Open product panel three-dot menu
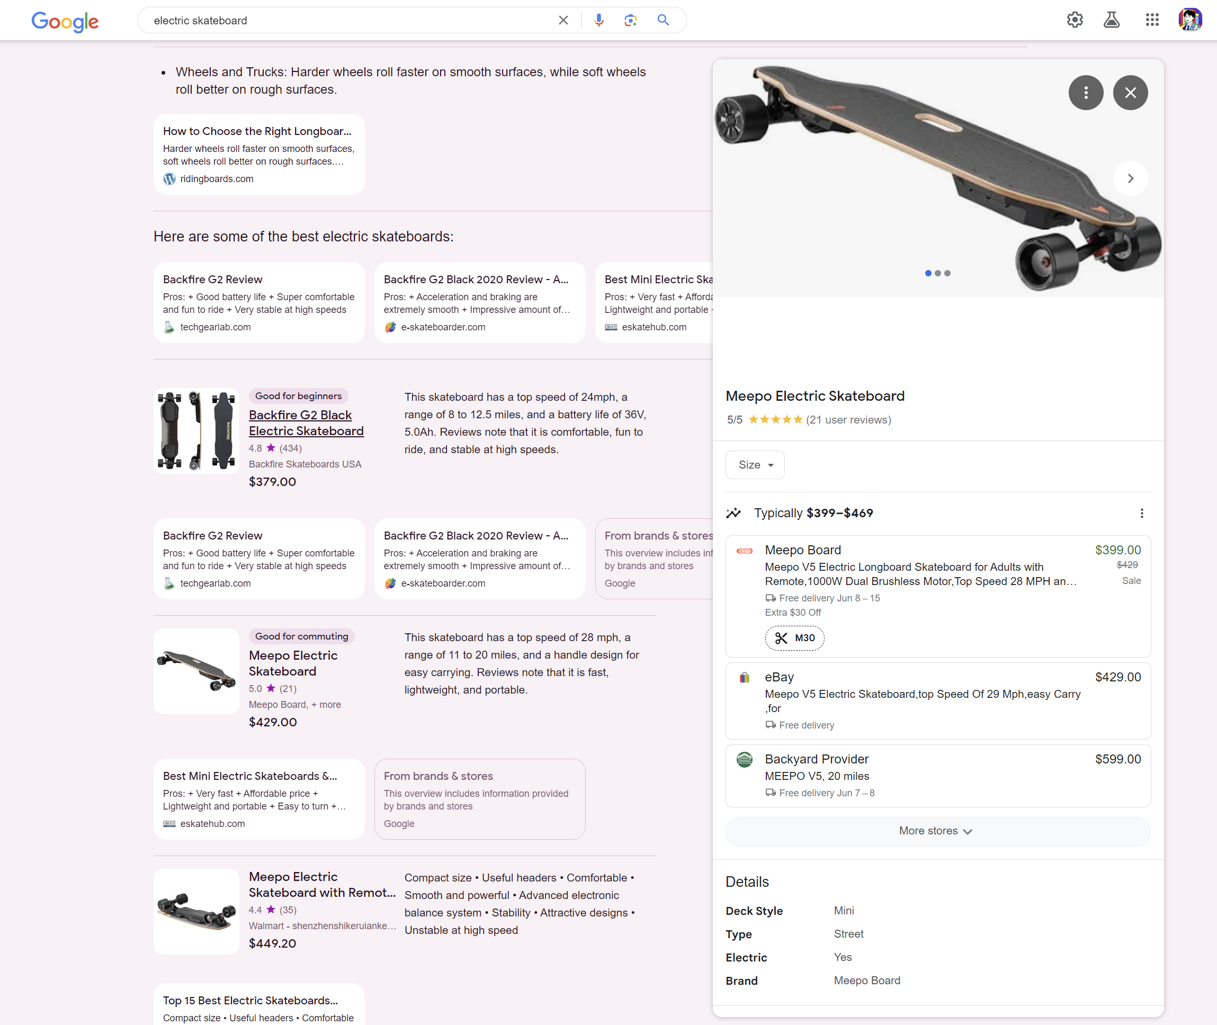 (1086, 93)
